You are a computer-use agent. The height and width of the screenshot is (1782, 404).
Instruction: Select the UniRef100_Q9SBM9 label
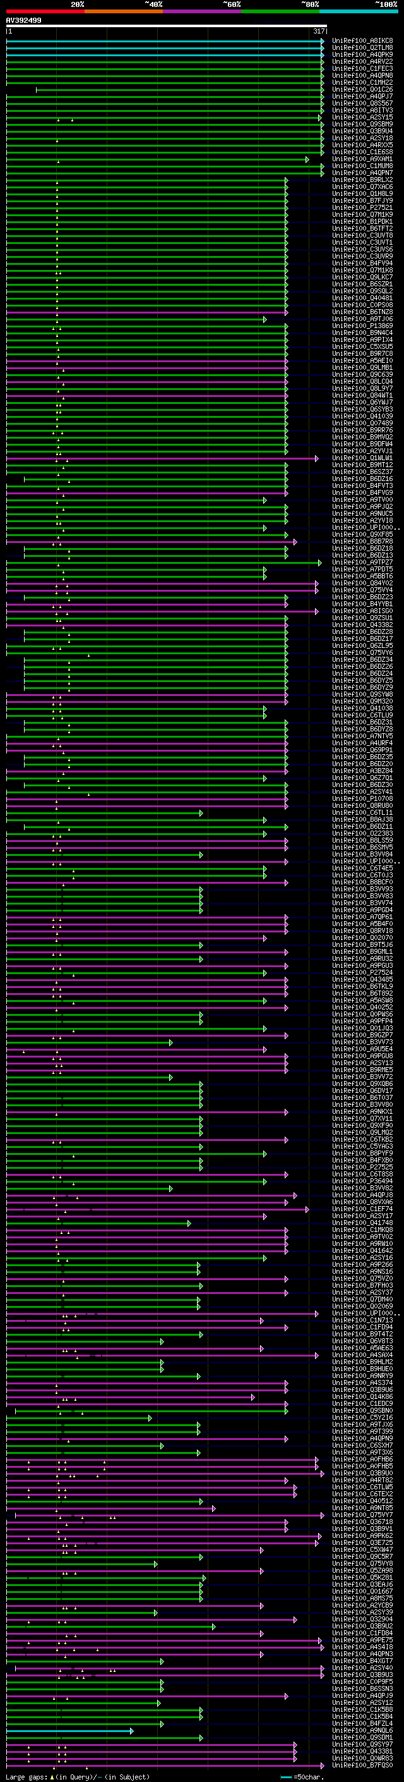362,124
